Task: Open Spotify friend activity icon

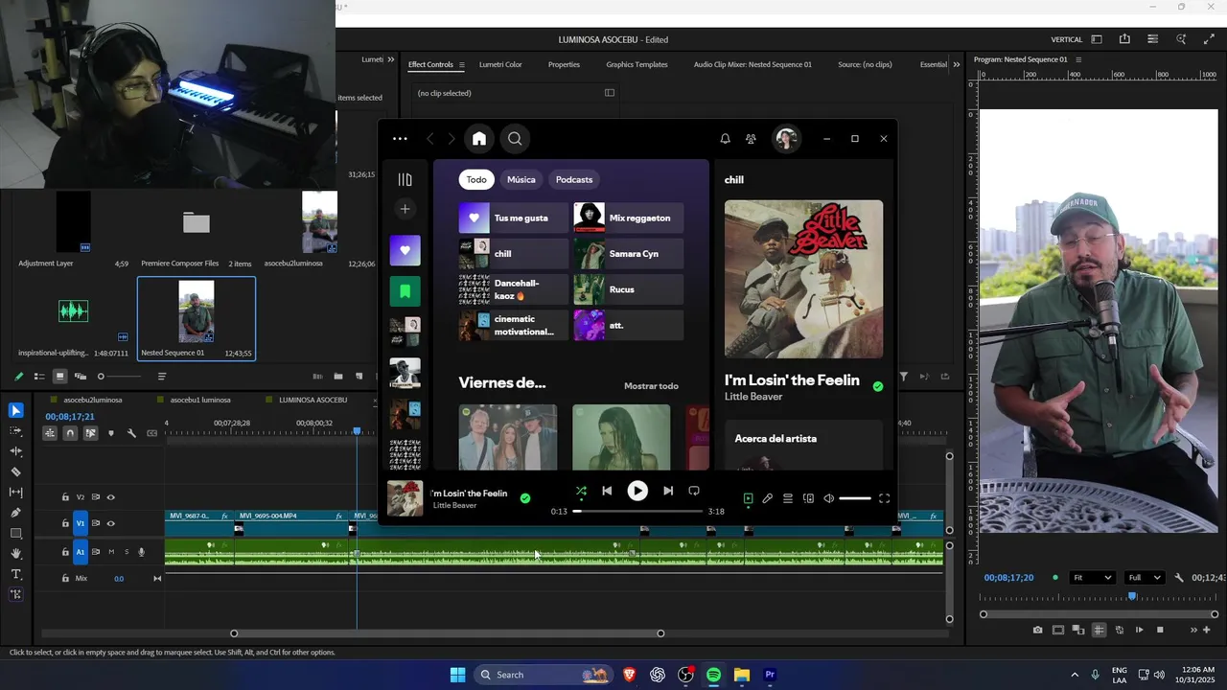Action: click(751, 139)
